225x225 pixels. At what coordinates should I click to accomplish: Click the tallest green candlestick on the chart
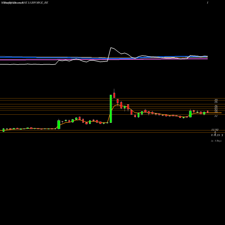111,109
